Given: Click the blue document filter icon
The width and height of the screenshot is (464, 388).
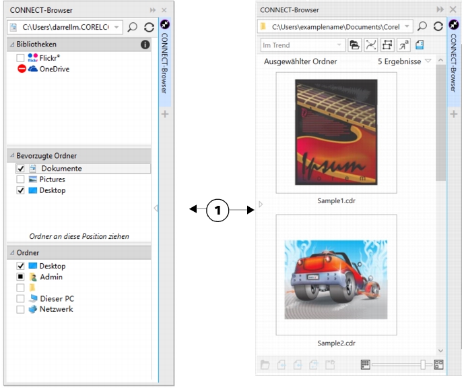Looking at the screenshot, I should tap(419, 45).
